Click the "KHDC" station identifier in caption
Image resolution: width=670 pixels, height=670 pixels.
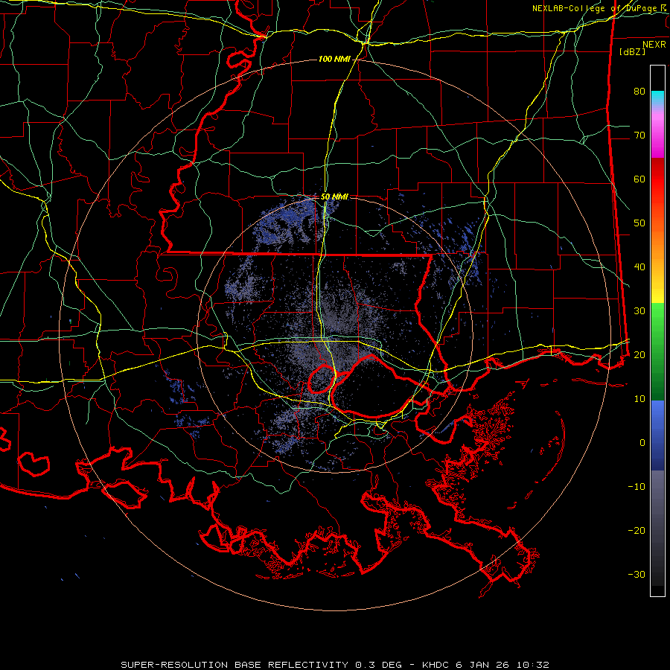[x=435, y=665]
